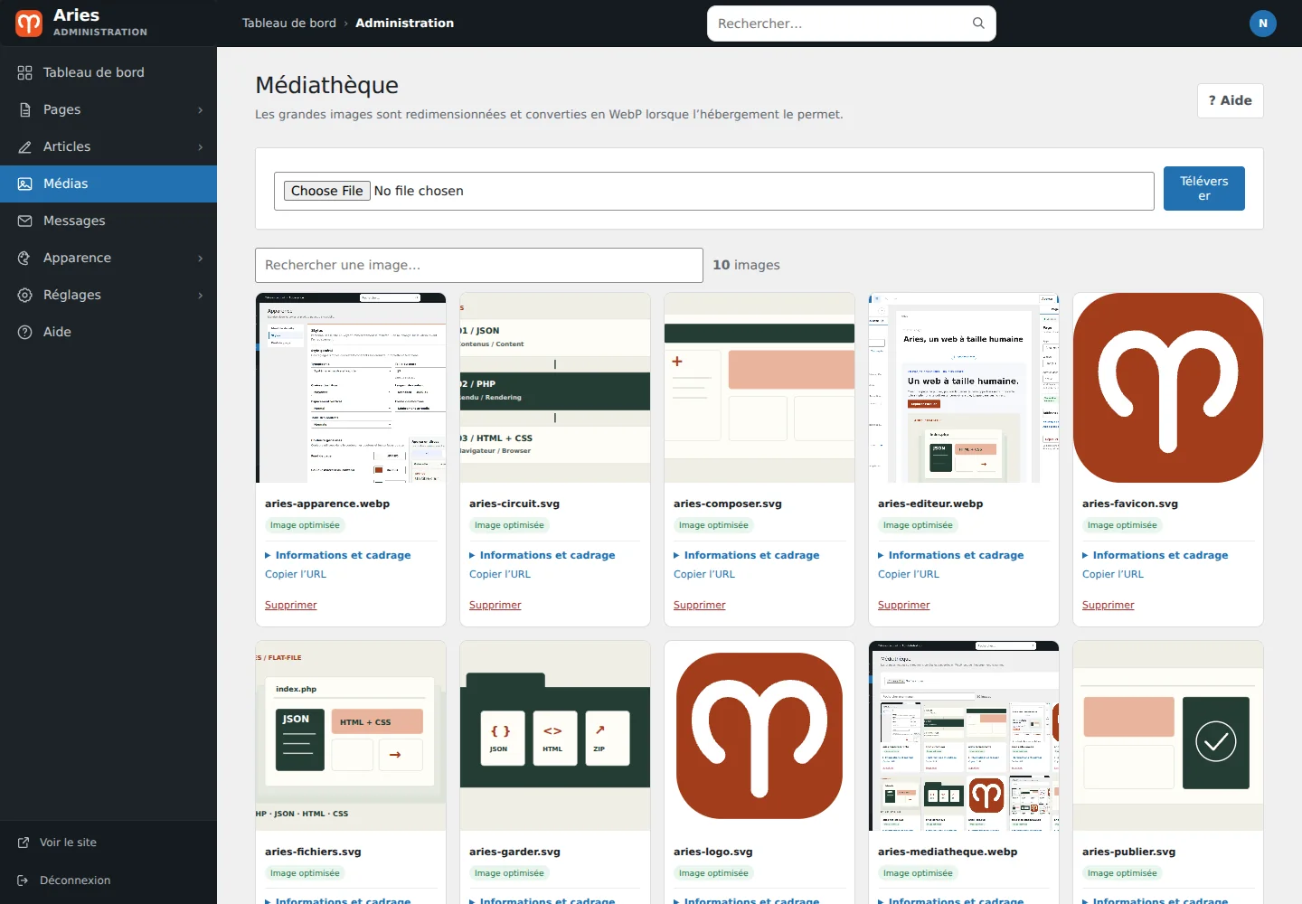Expand the Apparence submenu chevron
Viewport: 1302px width, 904px height.
tap(201, 259)
